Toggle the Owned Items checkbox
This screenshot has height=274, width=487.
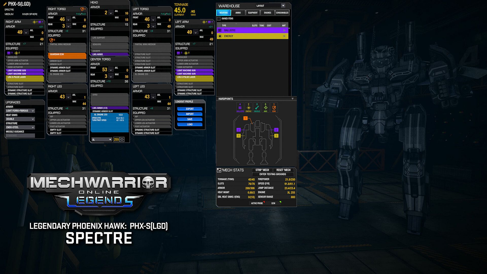coord(219,19)
